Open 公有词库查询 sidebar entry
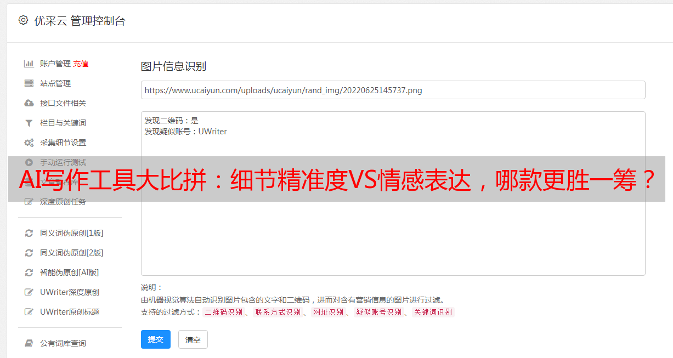This screenshot has width=673, height=358. pyautogui.click(x=63, y=343)
